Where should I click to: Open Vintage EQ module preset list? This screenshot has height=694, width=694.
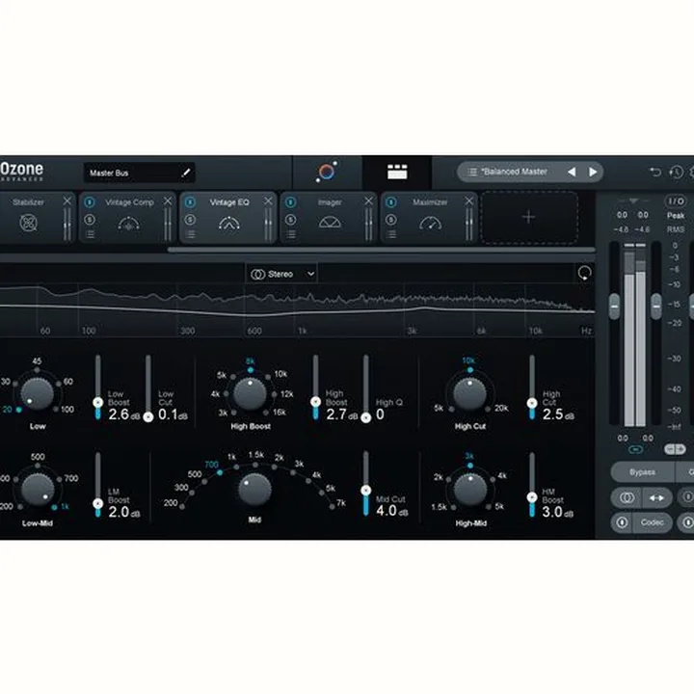pyautogui.click(x=190, y=234)
